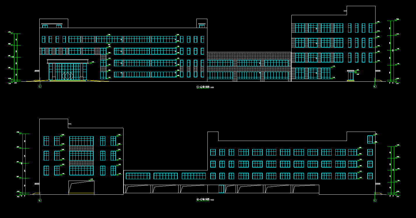416x218 pixels.
Task: Click the bottom-left green grid axis bubble
Action: (40, 200)
